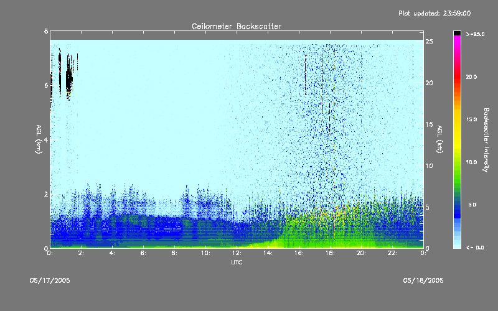Click the '20:' hour tick label on time axis
The width and height of the screenshot is (498, 311).
click(x=361, y=253)
